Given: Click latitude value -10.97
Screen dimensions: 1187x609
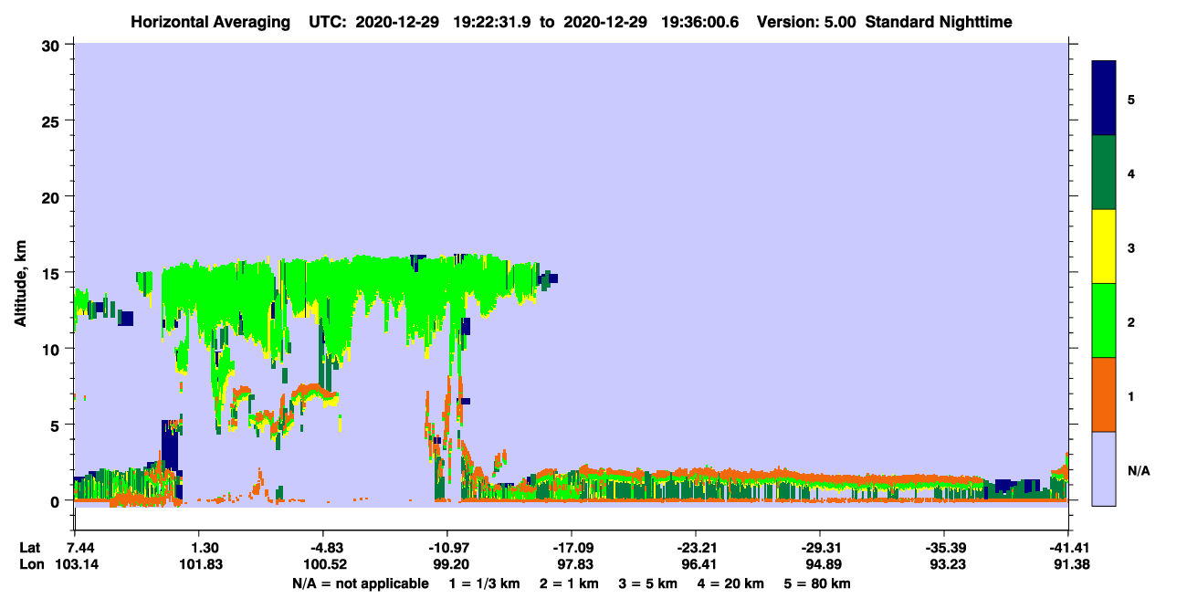Looking at the screenshot, I should (447, 547).
